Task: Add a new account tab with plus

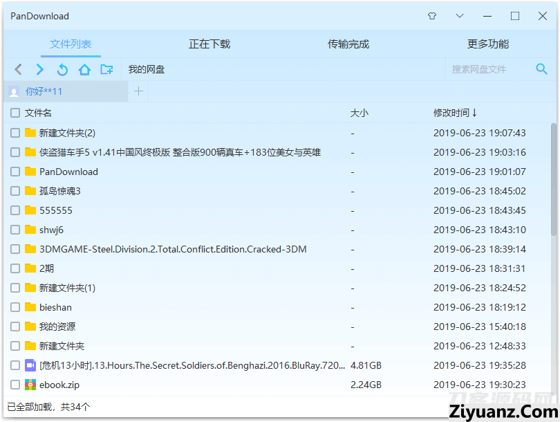Action: coord(138,91)
